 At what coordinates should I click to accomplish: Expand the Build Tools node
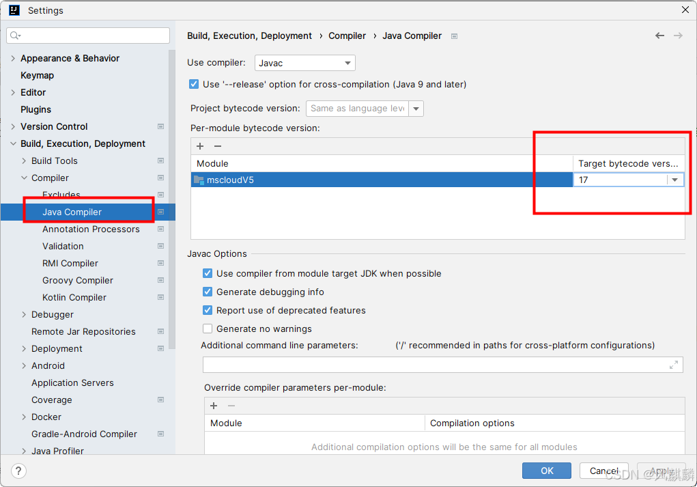(24, 161)
